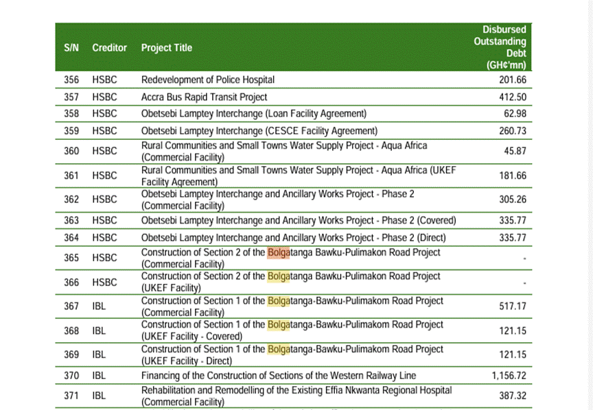Screen dimensions: 593x410
Task: Click the Effia Nkwanta Regional Hospital title
Action: (x=296, y=396)
